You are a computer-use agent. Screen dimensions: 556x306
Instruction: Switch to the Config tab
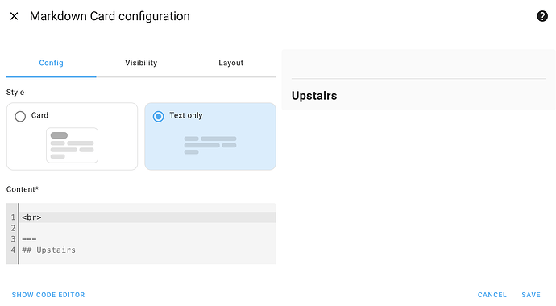click(51, 63)
